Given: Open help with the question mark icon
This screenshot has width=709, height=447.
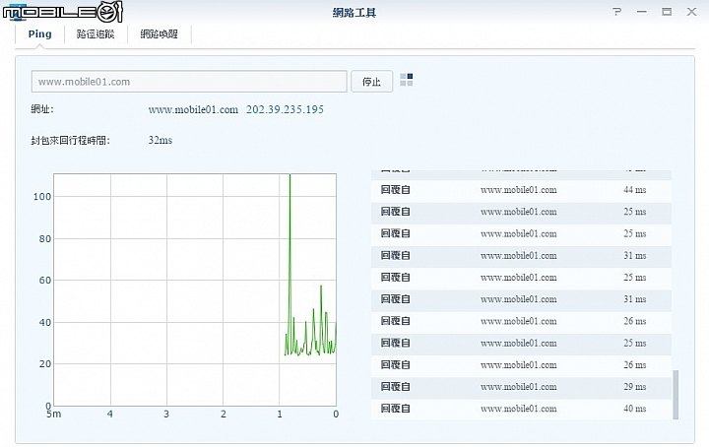Looking at the screenshot, I should (617, 12).
